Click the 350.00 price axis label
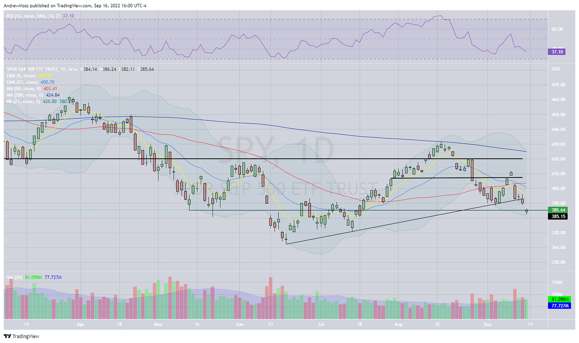 pyautogui.click(x=558, y=262)
